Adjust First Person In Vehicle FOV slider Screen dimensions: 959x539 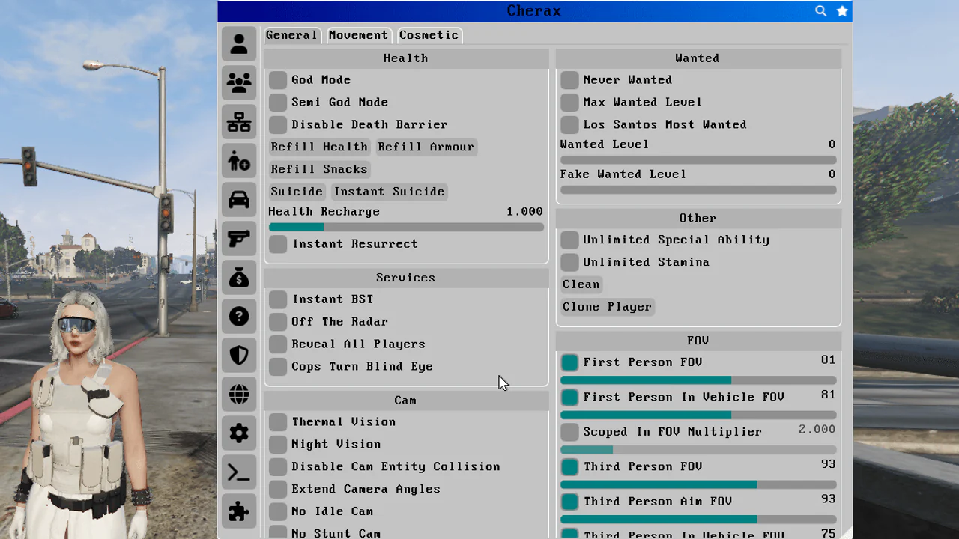pos(698,415)
